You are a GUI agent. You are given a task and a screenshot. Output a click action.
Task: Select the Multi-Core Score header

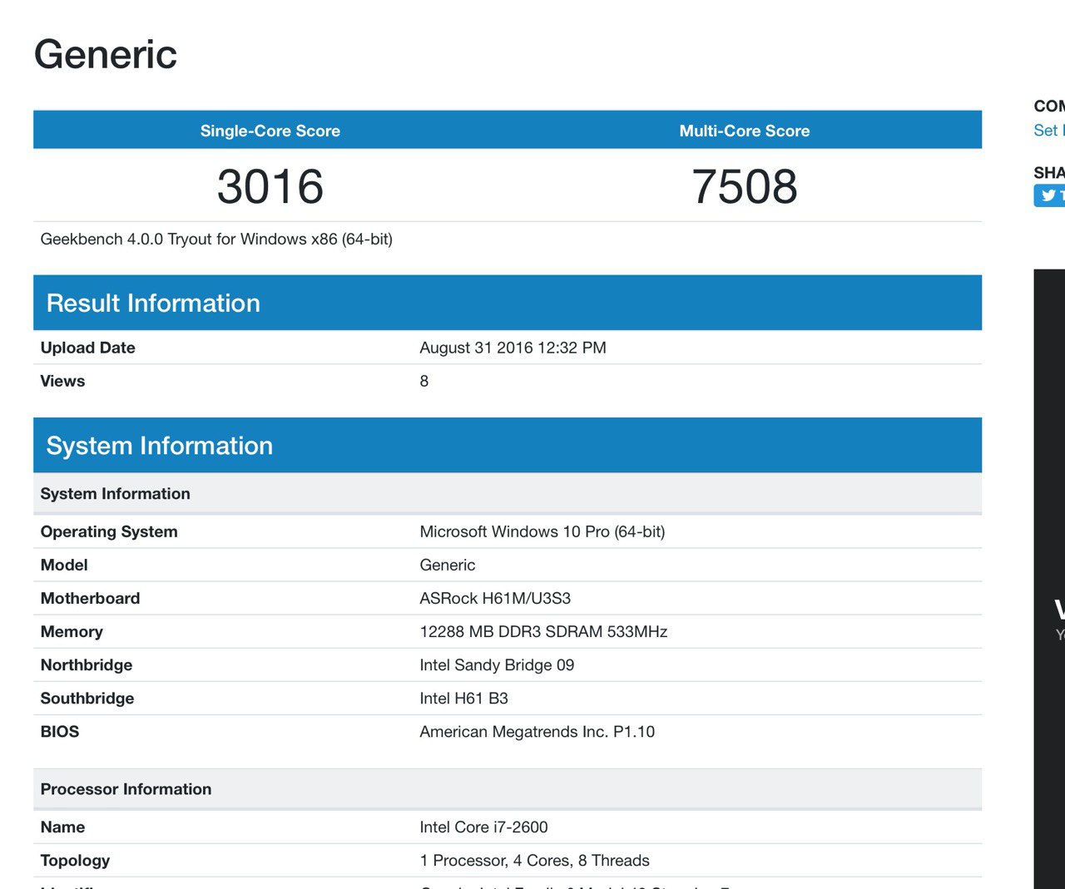click(x=745, y=131)
